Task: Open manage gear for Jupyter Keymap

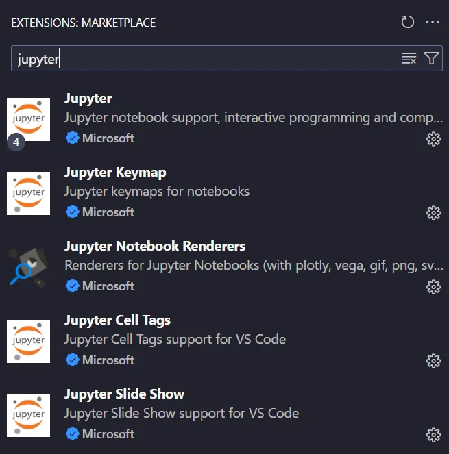Action: coord(433,213)
